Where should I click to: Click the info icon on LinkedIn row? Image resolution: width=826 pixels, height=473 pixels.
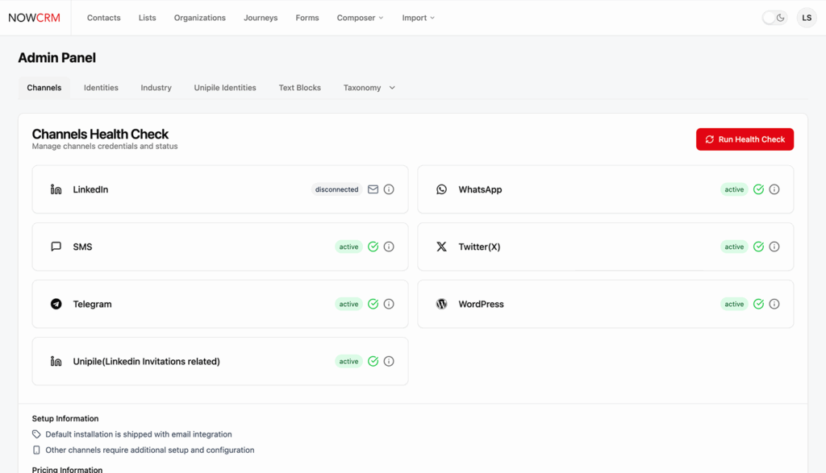(389, 189)
